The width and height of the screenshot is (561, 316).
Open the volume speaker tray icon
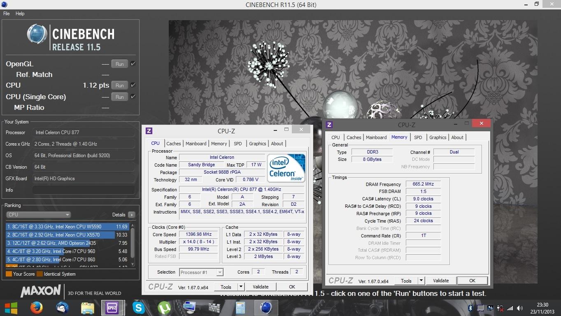point(520,308)
